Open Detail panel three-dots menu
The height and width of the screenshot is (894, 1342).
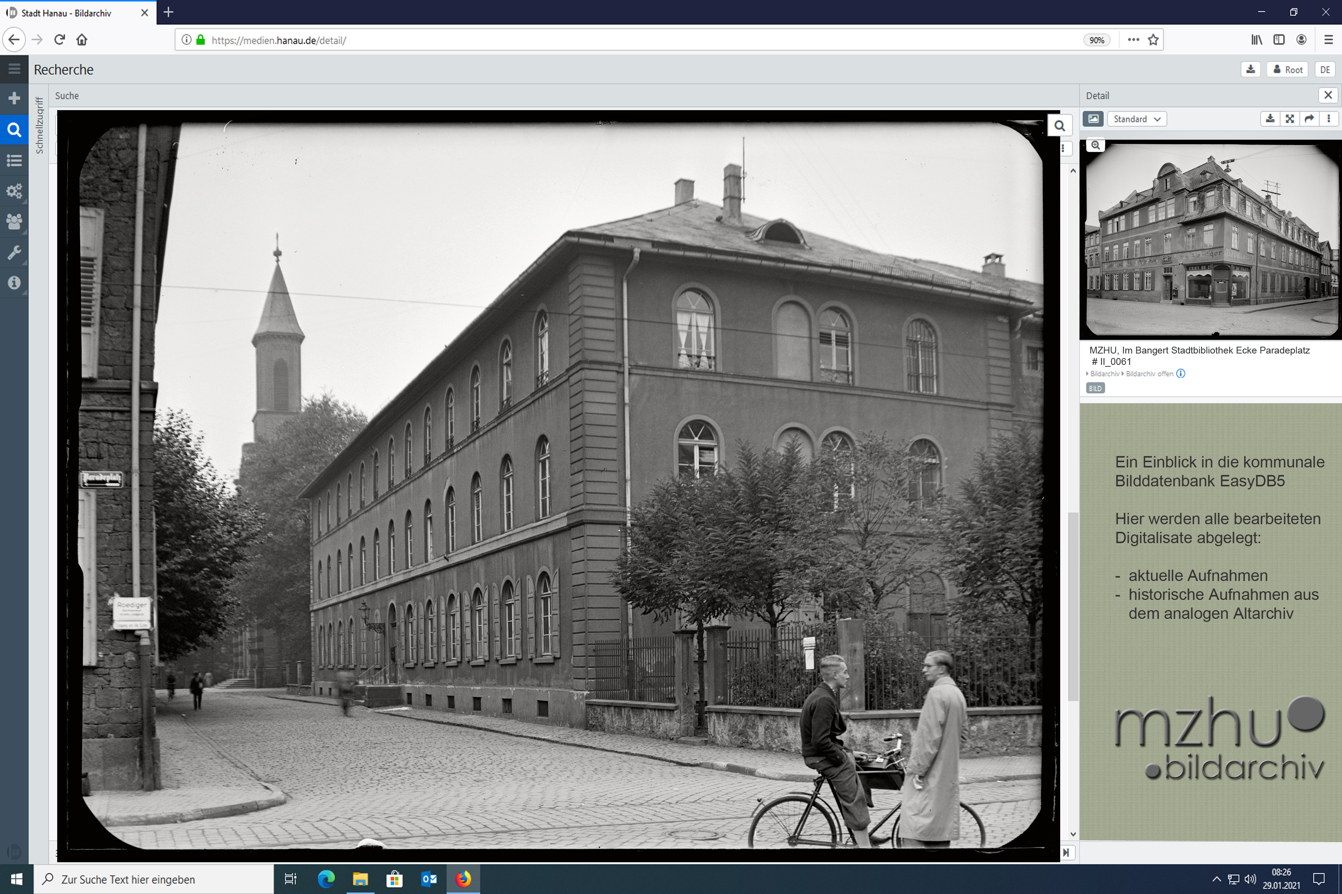[1329, 118]
